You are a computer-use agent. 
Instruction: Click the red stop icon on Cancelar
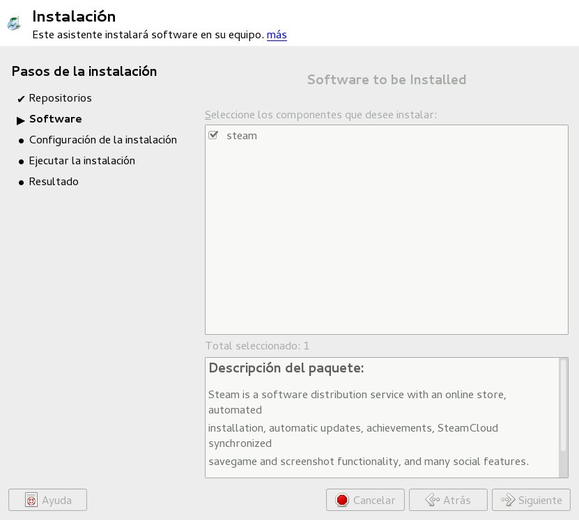coord(342,500)
